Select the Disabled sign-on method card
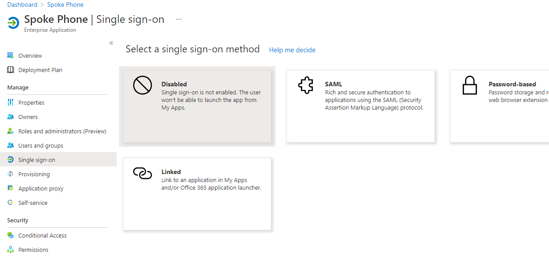The height and width of the screenshot is (259, 549). [197, 106]
